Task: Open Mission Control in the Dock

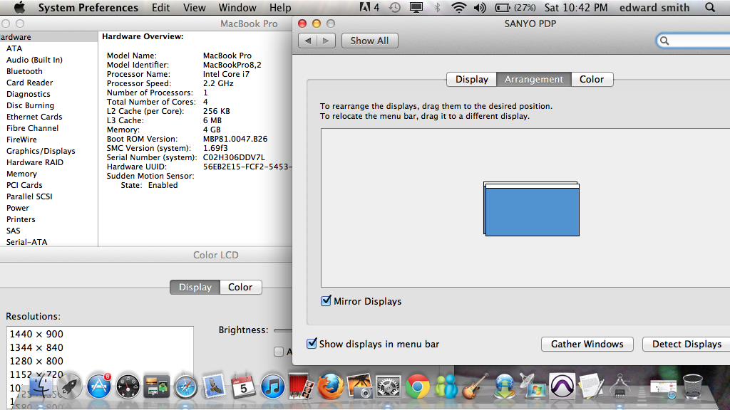Action: click(x=156, y=387)
